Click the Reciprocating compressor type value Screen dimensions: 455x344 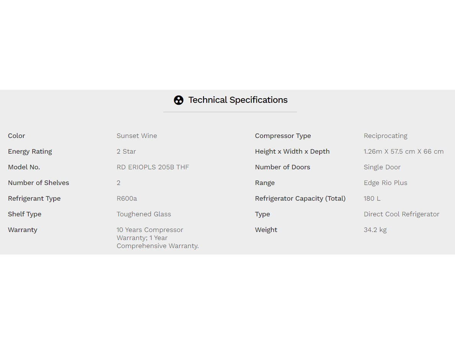pos(385,136)
